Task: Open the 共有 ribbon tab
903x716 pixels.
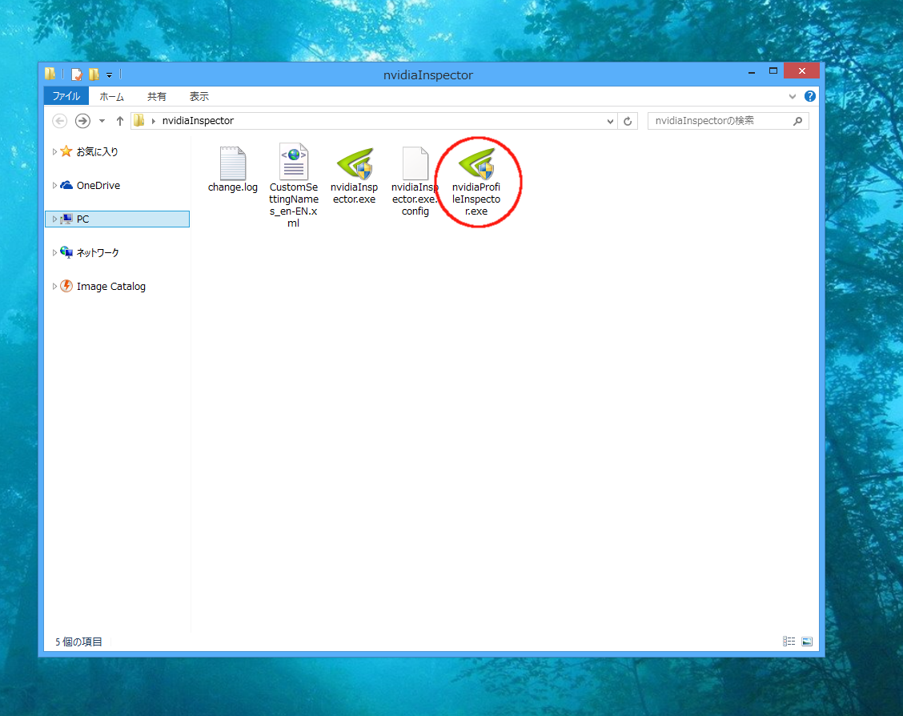Action: click(157, 96)
